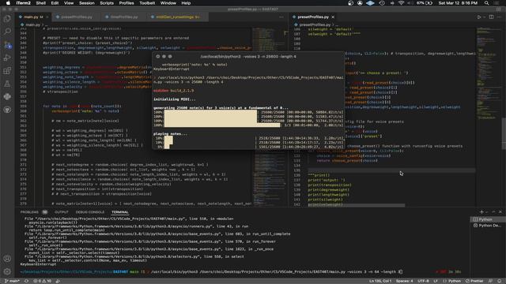
Task: Click the right editor vertical scrollbar
Action: pyautogui.click(x=504, y=133)
